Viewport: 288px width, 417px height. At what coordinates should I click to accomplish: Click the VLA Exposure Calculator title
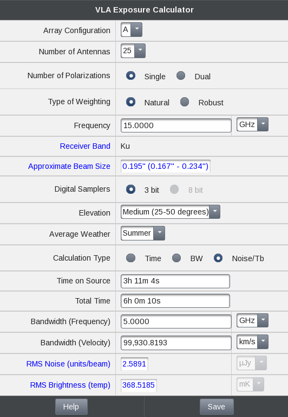[x=144, y=10]
